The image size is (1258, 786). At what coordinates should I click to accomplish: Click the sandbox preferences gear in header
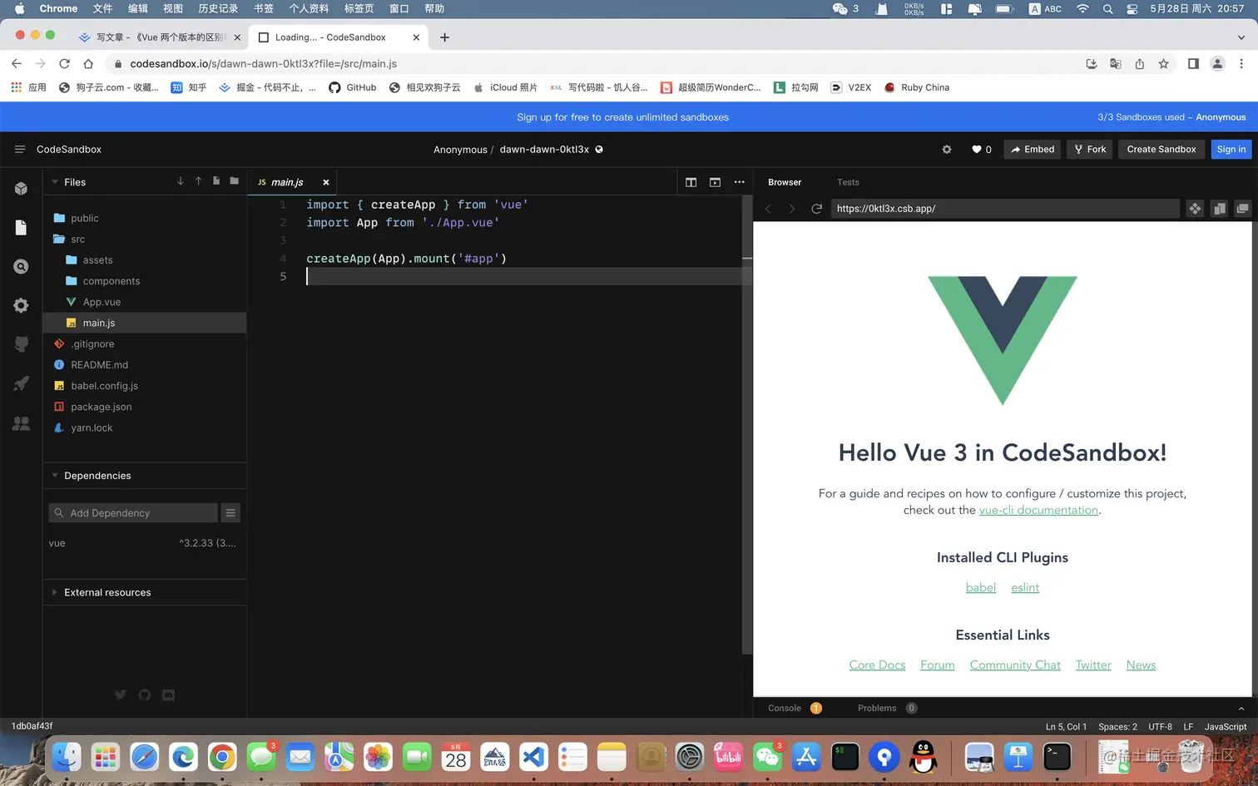(x=947, y=150)
